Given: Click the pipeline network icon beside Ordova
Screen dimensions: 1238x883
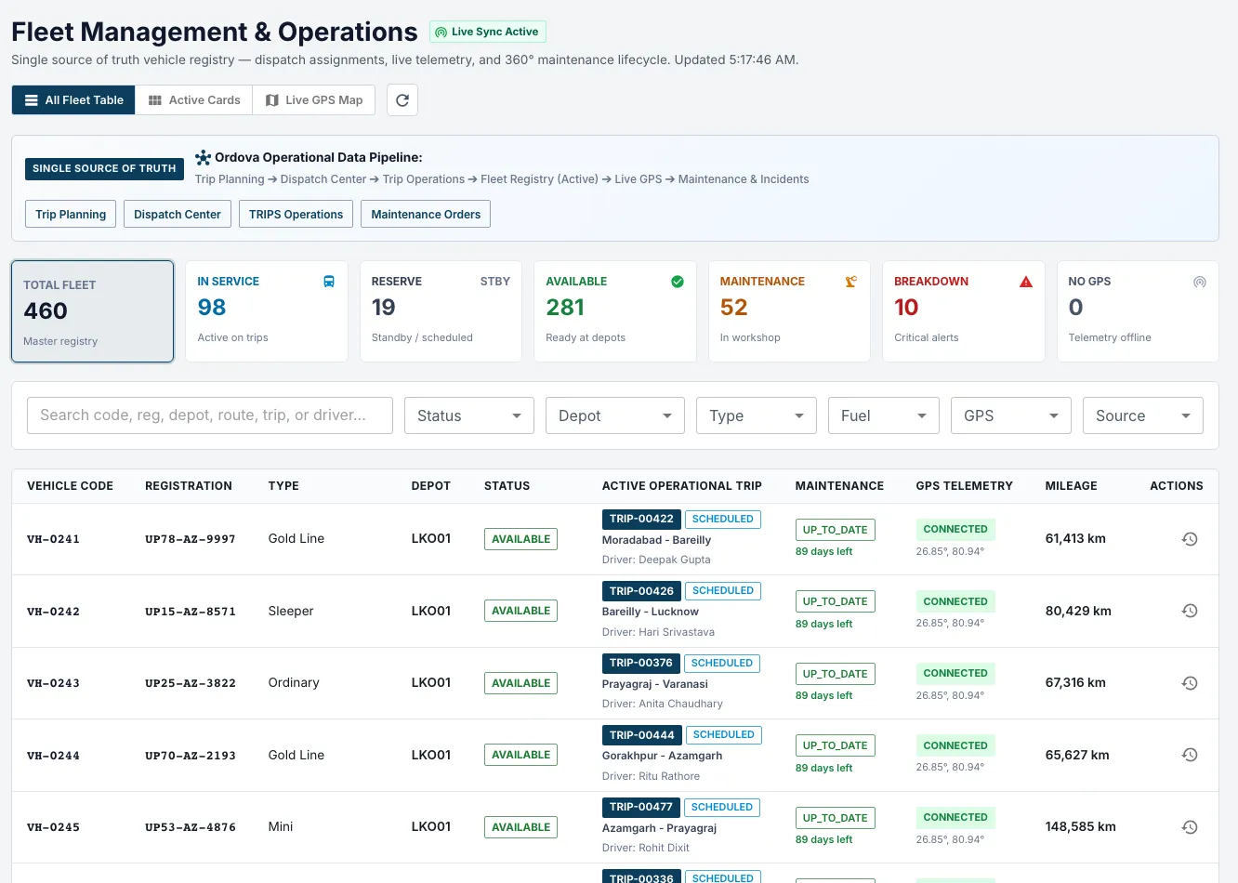Looking at the screenshot, I should [x=203, y=158].
